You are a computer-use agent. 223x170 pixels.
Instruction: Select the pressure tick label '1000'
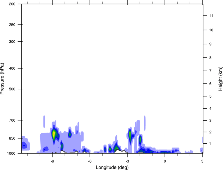click(11, 153)
